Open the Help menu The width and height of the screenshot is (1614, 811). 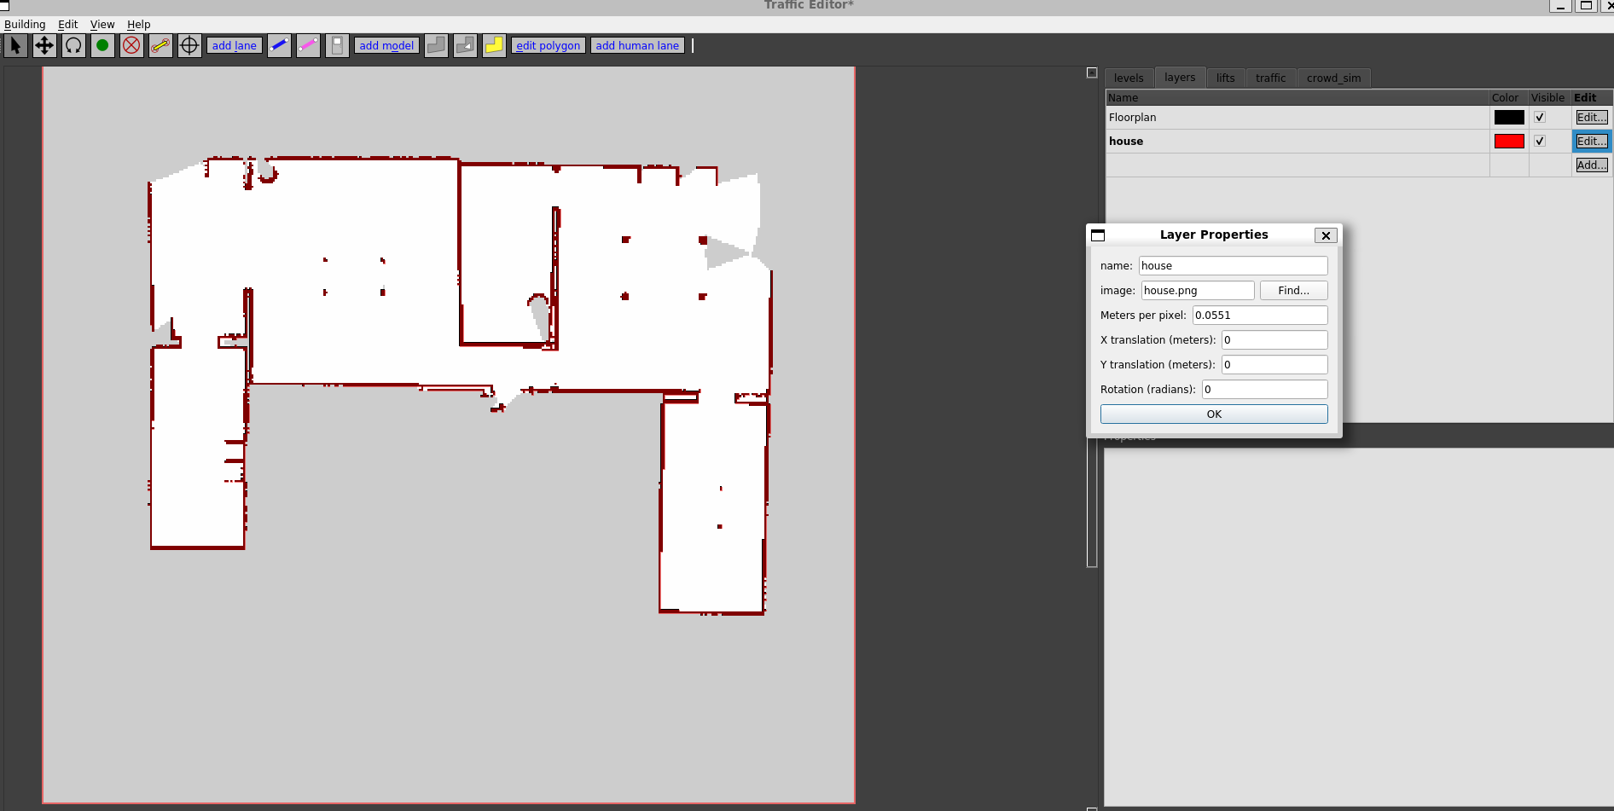[x=139, y=24]
